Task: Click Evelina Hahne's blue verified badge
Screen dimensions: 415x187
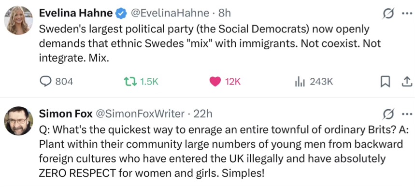Action: click(x=121, y=14)
